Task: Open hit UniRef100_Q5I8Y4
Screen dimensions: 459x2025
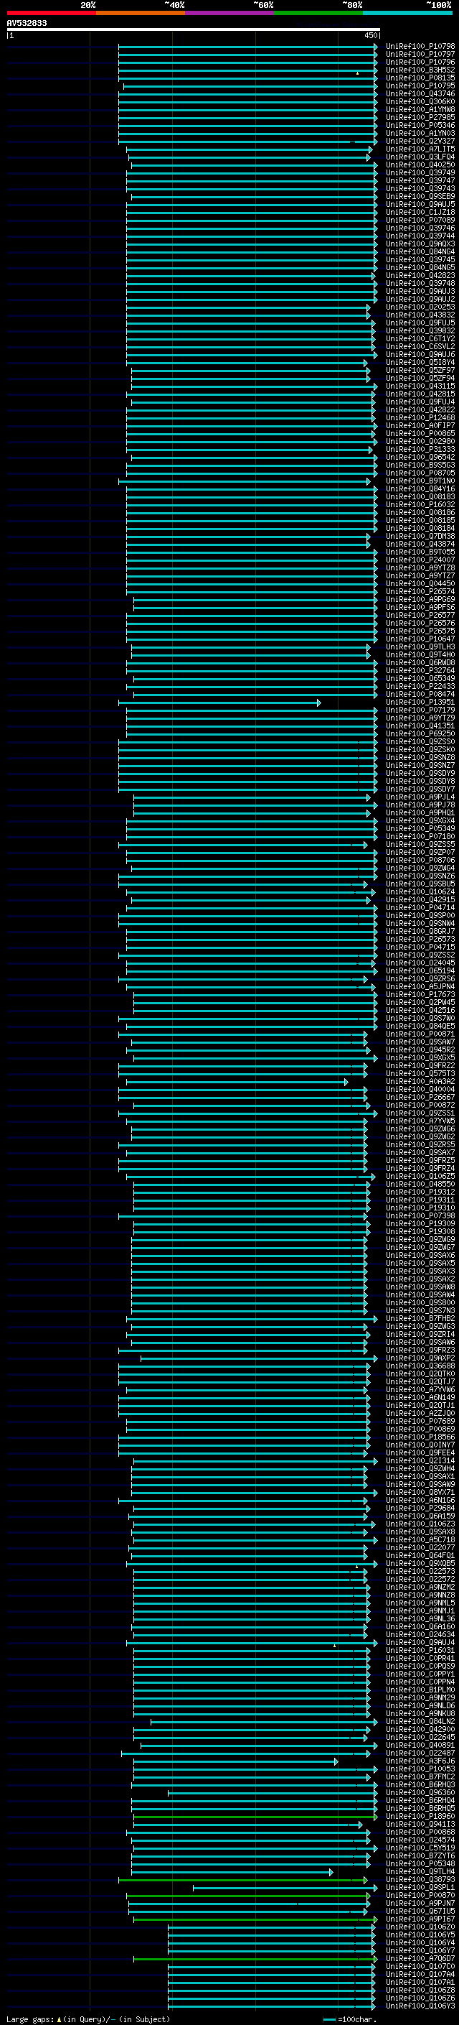Action: [420, 362]
